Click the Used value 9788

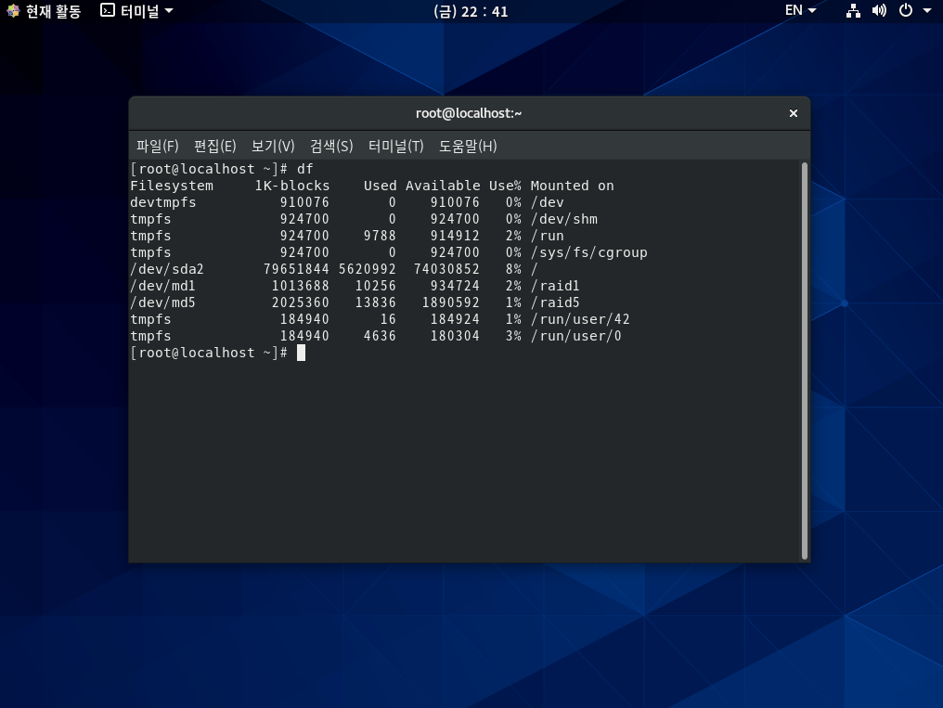[x=381, y=237]
